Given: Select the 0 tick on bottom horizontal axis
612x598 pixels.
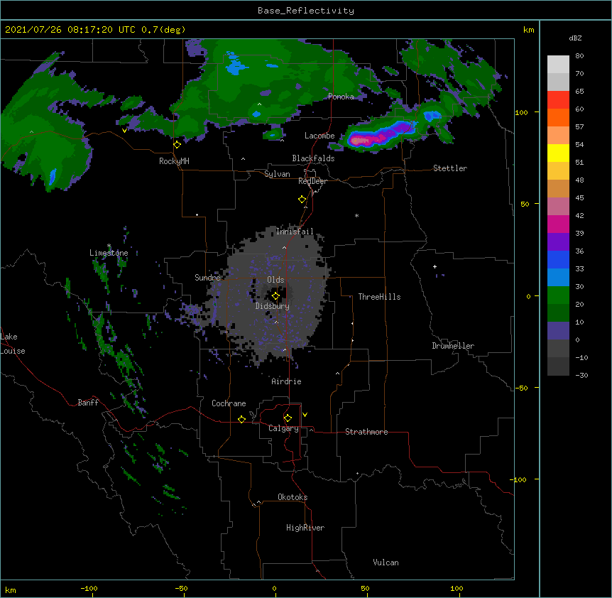Looking at the screenshot, I should (274, 588).
